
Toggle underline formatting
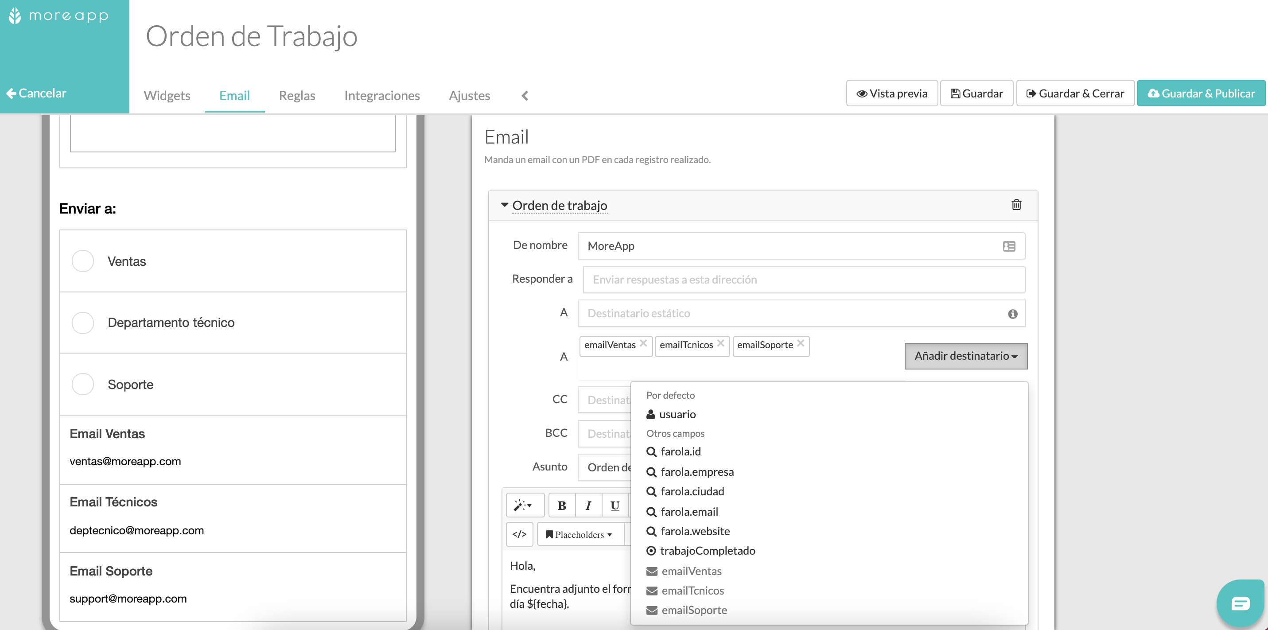tap(615, 505)
